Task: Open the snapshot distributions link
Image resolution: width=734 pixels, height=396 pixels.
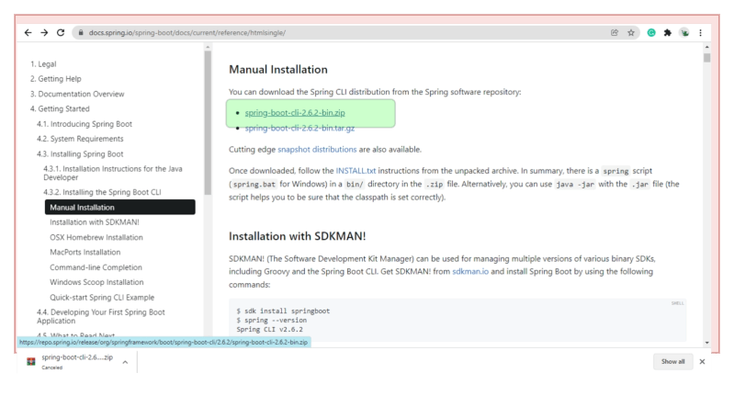Action: 317,150
